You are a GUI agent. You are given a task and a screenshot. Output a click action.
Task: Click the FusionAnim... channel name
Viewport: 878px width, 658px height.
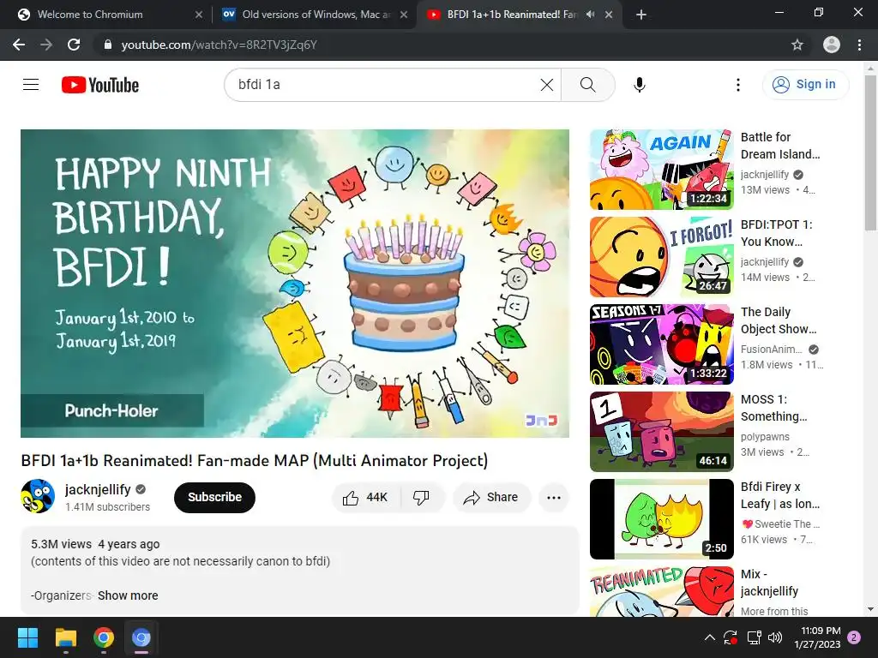pos(772,350)
